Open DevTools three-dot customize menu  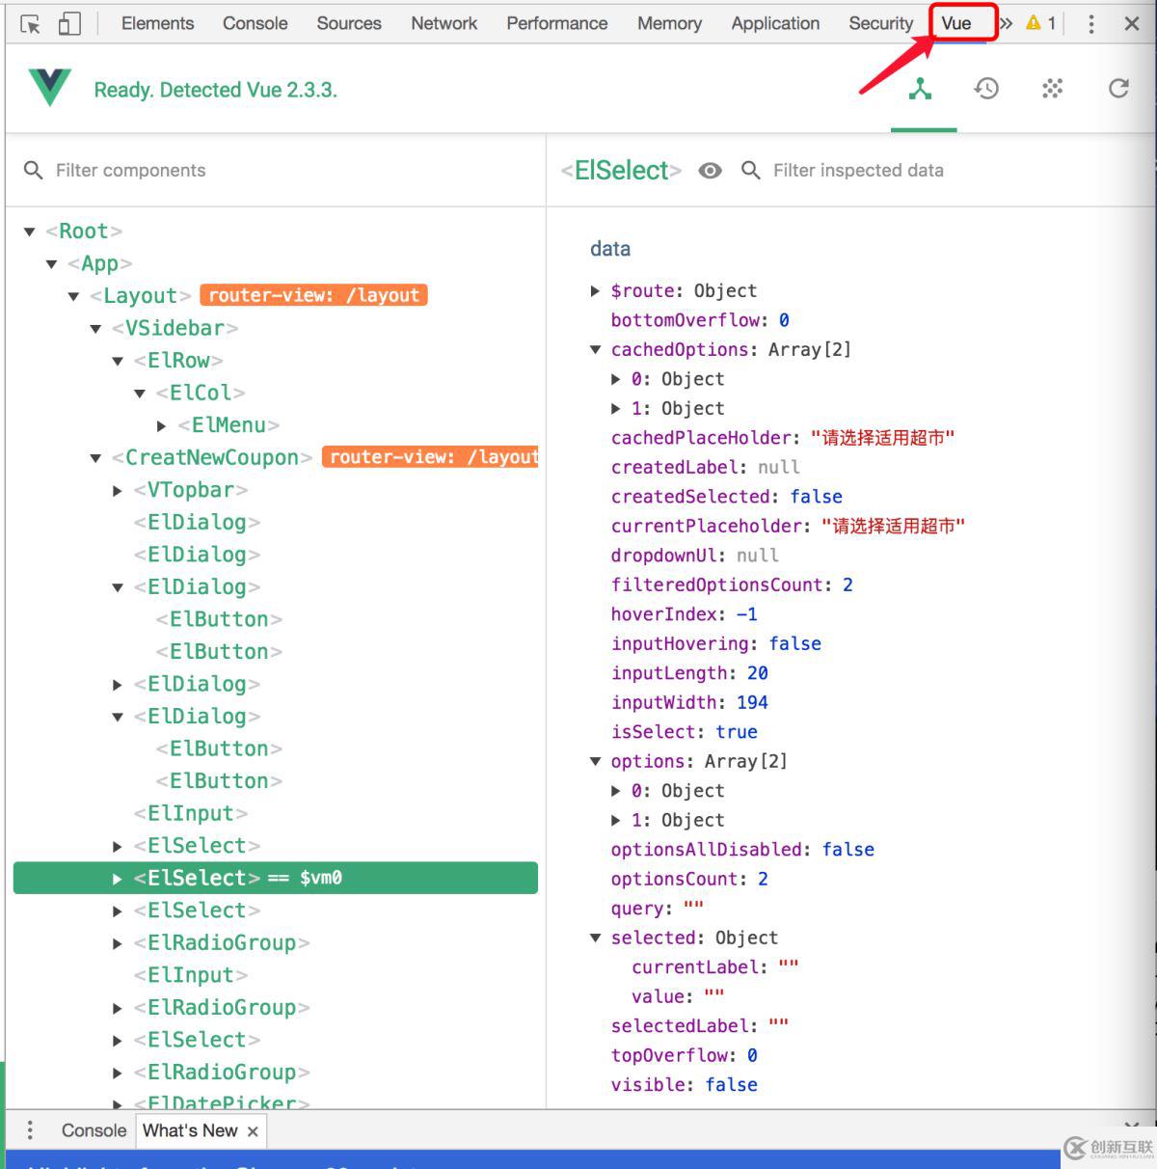[1091, 24]
